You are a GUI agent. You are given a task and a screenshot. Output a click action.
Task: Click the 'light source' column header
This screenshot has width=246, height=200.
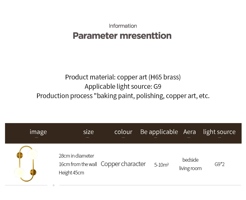coord(219,132)
